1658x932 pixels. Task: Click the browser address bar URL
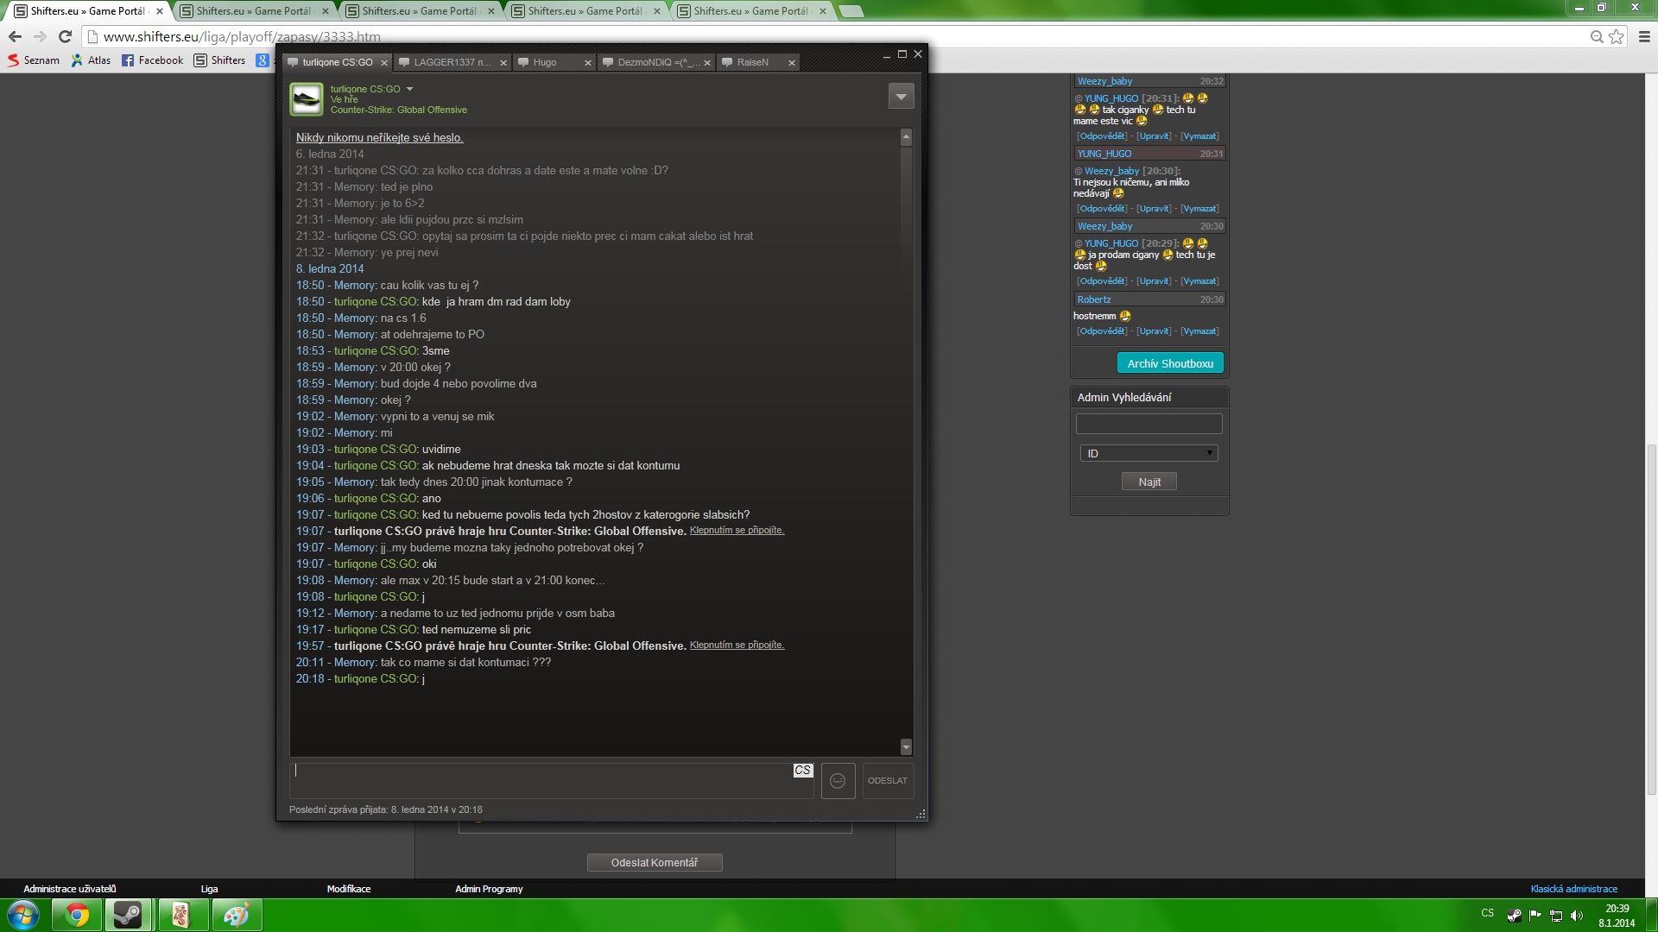click(242, 36)
